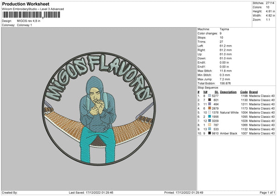Click the 'Last Saved: 17/12/2022 01:29:46' footer text
Screen dimensions: 277x196
pos(91,192)
